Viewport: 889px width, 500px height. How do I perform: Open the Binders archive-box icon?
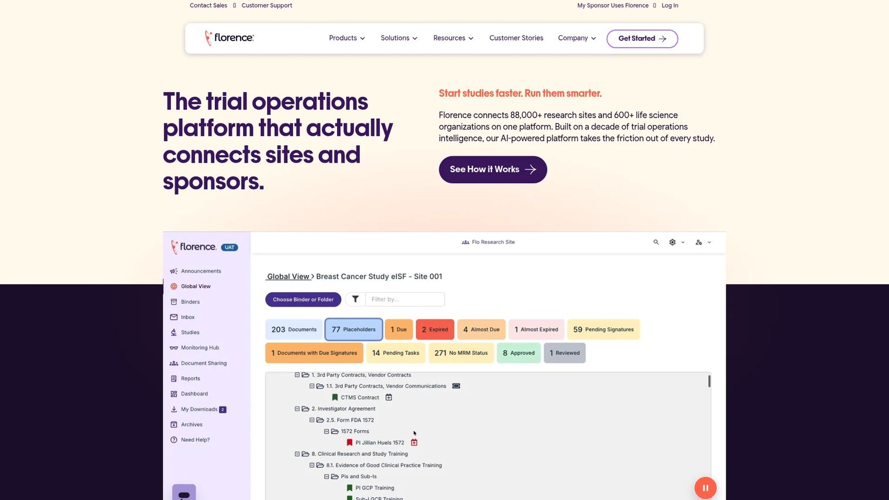[174, 302]
